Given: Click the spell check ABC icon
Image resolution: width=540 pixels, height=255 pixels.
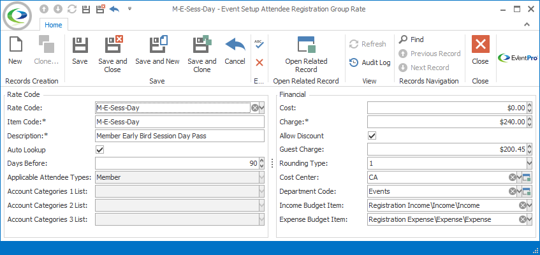Looking at the screenshot, I should pos(259,43).
